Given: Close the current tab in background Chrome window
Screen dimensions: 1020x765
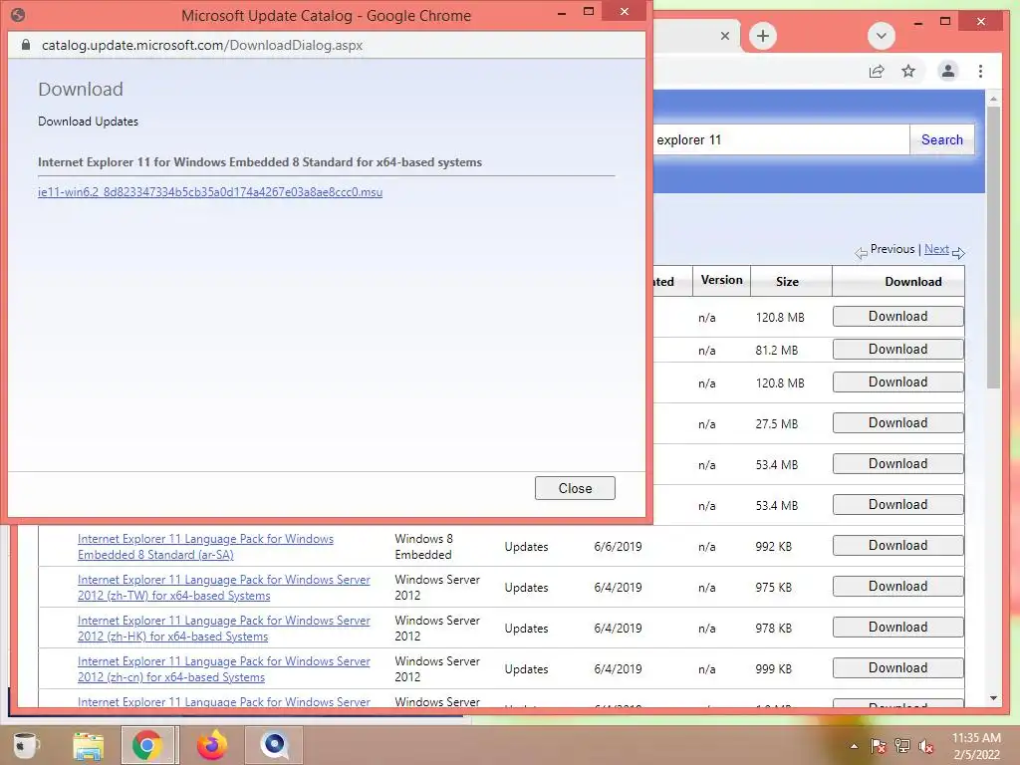Looking at the screenshot, I should [725, 36].
